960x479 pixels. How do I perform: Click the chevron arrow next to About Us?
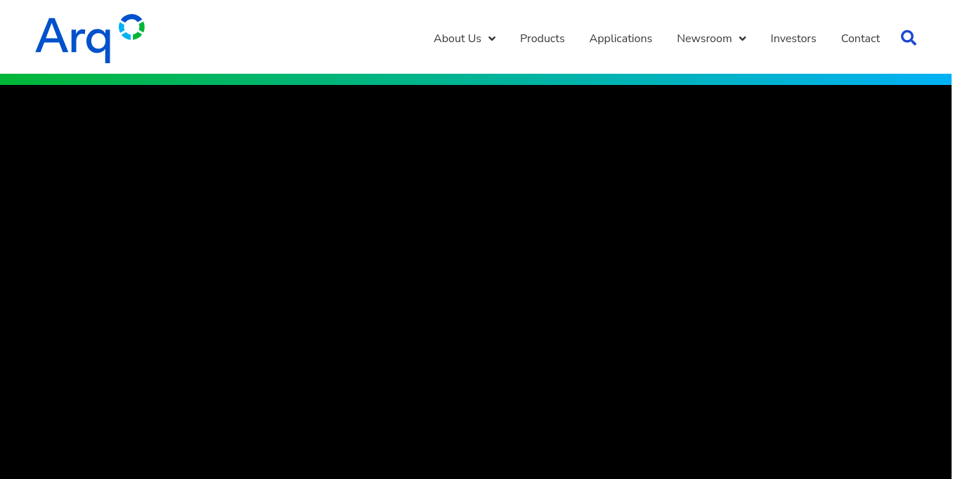(491, 39)
